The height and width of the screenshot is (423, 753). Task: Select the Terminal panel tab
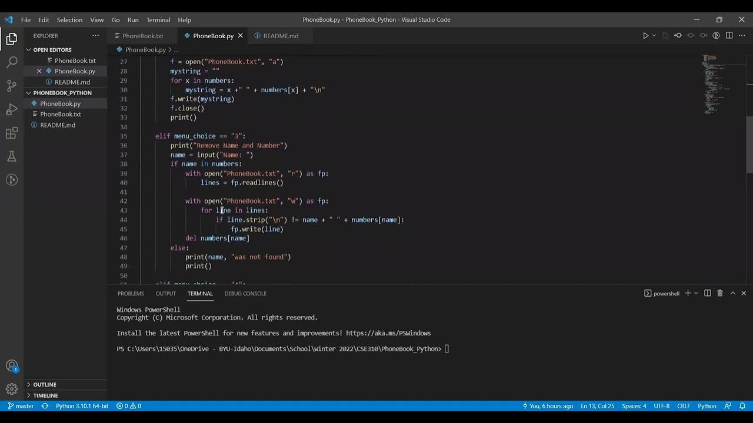[200, 293]
